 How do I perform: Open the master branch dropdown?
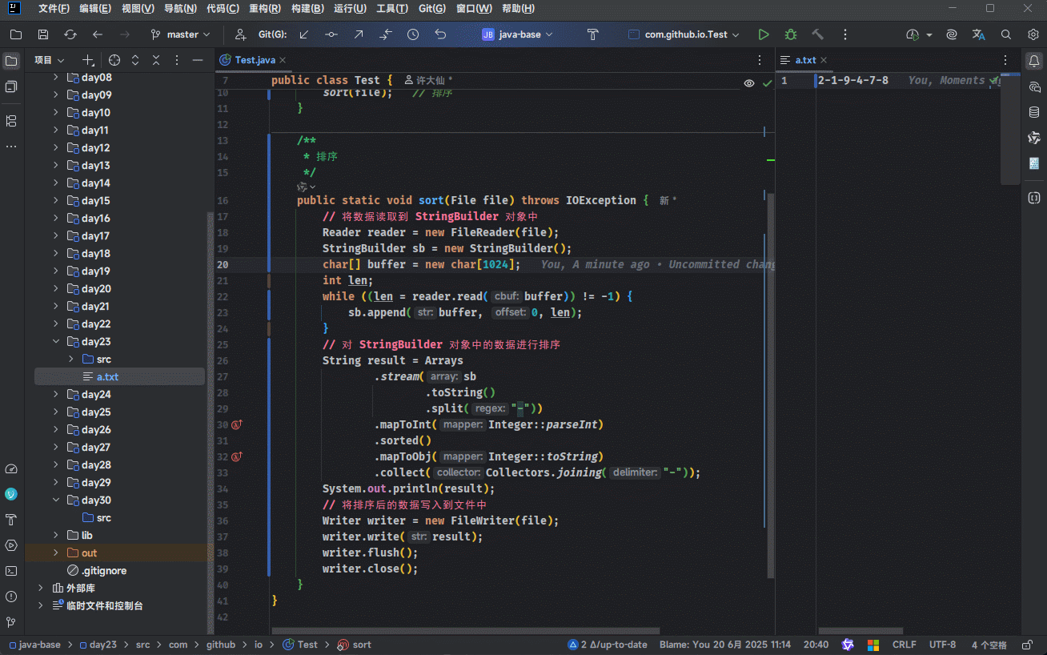(181, 34)
